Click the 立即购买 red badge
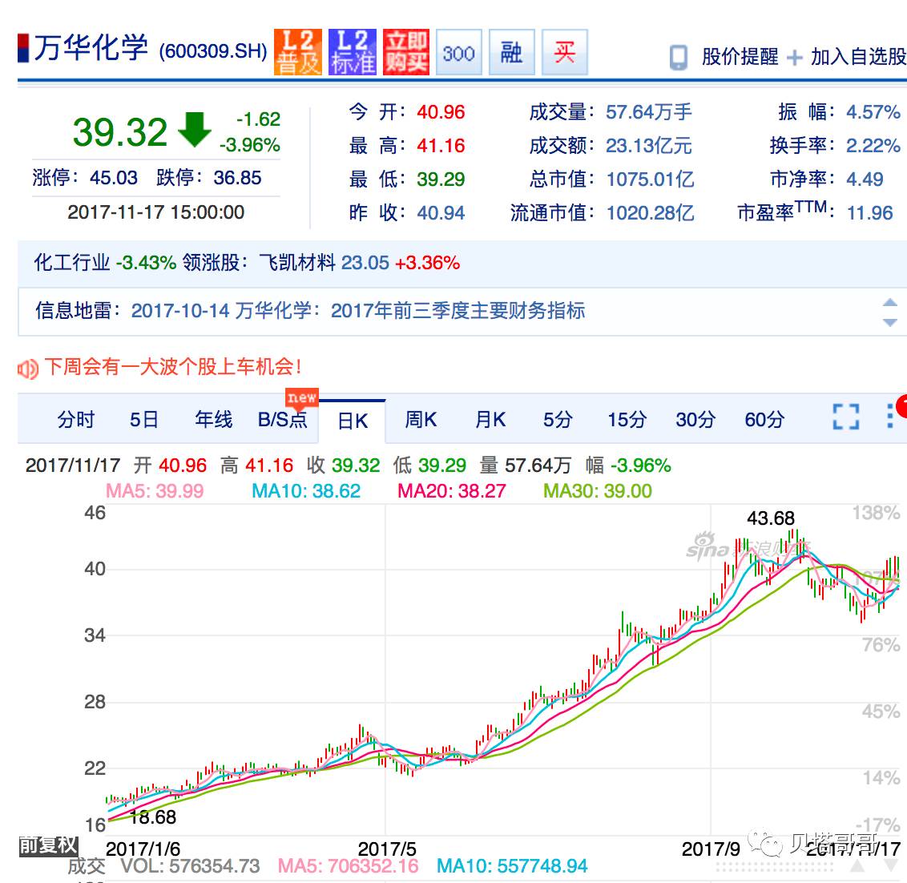Viewport: 907px width, 883px height. (406, 52)
